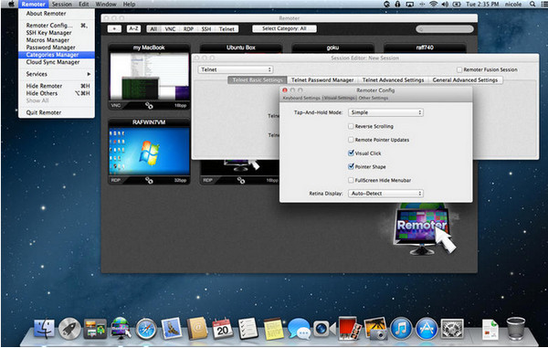548x348 pixels.
Task: Open the Telnet session type dropdown
Action: coord(236,69)
